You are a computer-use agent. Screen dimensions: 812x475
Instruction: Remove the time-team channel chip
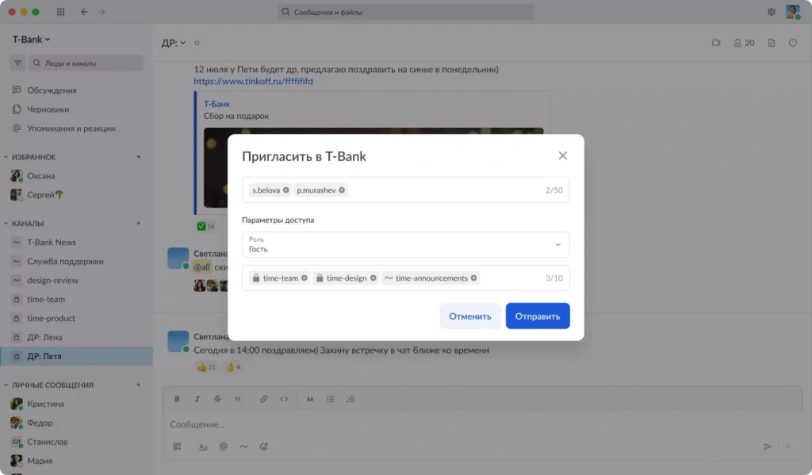click(x=304, y=278)
